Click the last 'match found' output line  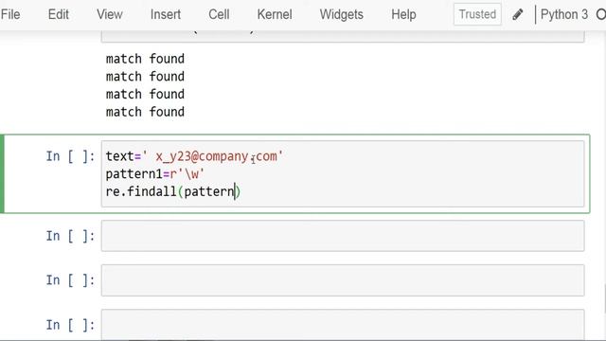[x=145, y=112]
